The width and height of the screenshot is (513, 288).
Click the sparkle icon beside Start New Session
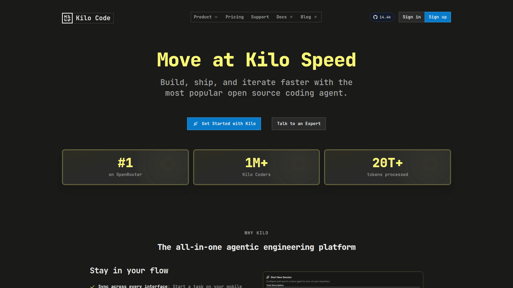(x=268, y=277)
